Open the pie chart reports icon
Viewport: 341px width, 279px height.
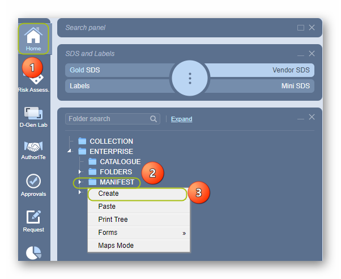(x=33, y=253)
